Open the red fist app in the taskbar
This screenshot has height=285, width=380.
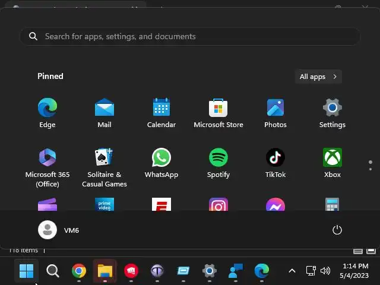[x=131, y=271]
